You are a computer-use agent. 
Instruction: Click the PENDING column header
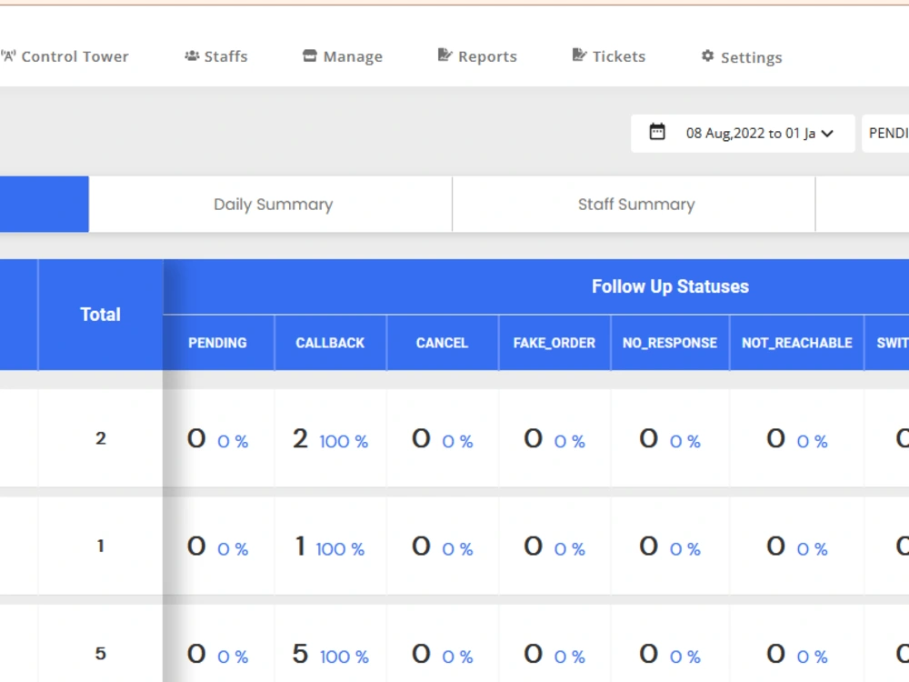(218, 343)
